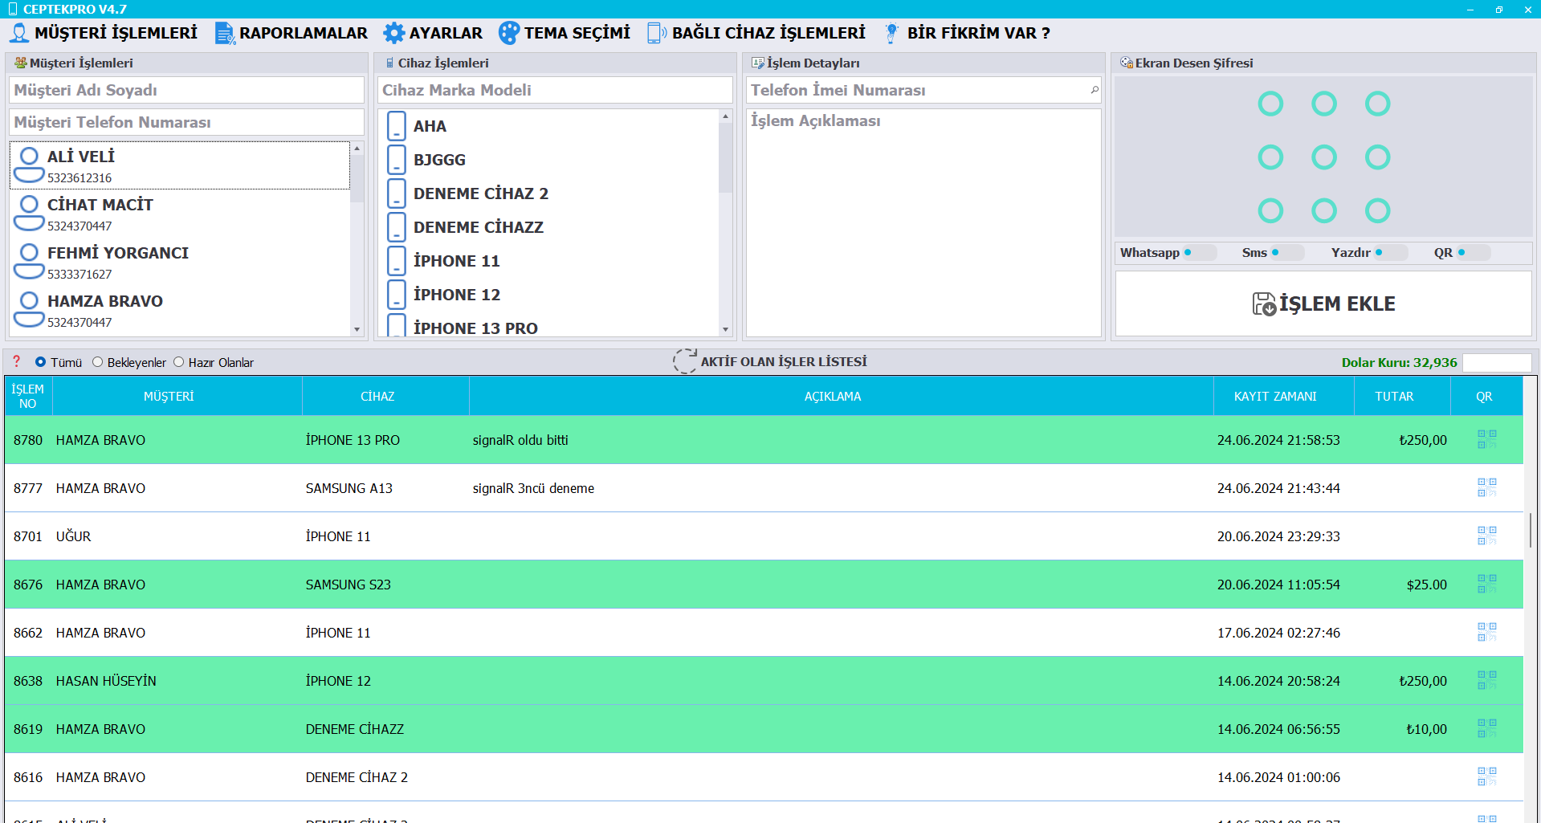
Task: Sort by MÜŞTERİ column header
Action: coord(169,396)
